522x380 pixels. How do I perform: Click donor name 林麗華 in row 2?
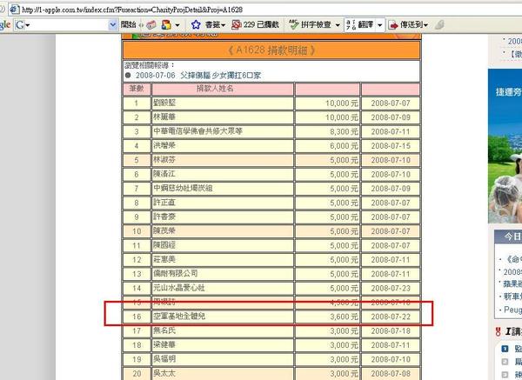tap(164, 117)
